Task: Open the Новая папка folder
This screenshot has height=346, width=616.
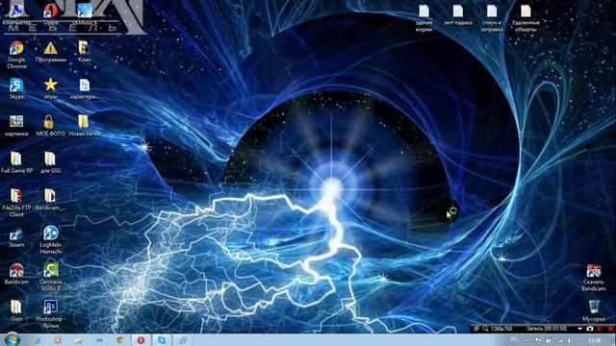Action: 84,125
